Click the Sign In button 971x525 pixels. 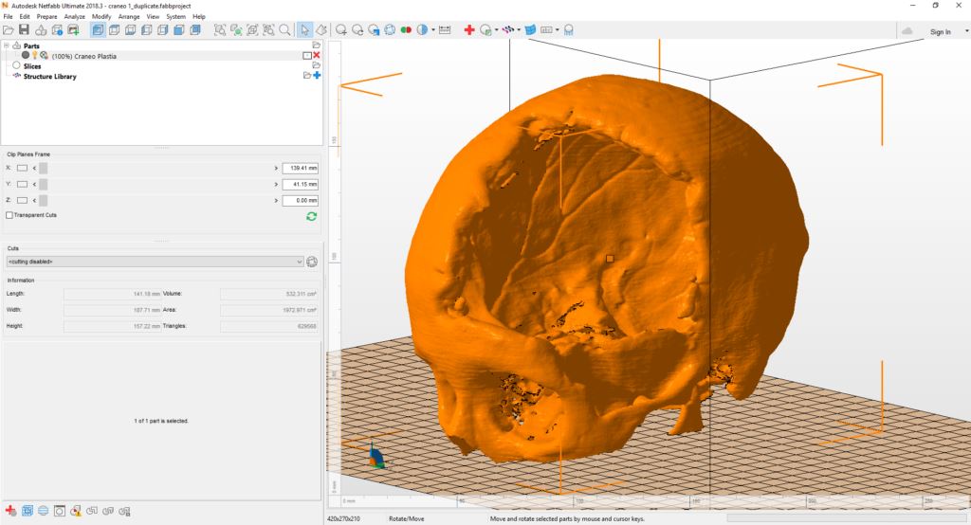[940, 31]
